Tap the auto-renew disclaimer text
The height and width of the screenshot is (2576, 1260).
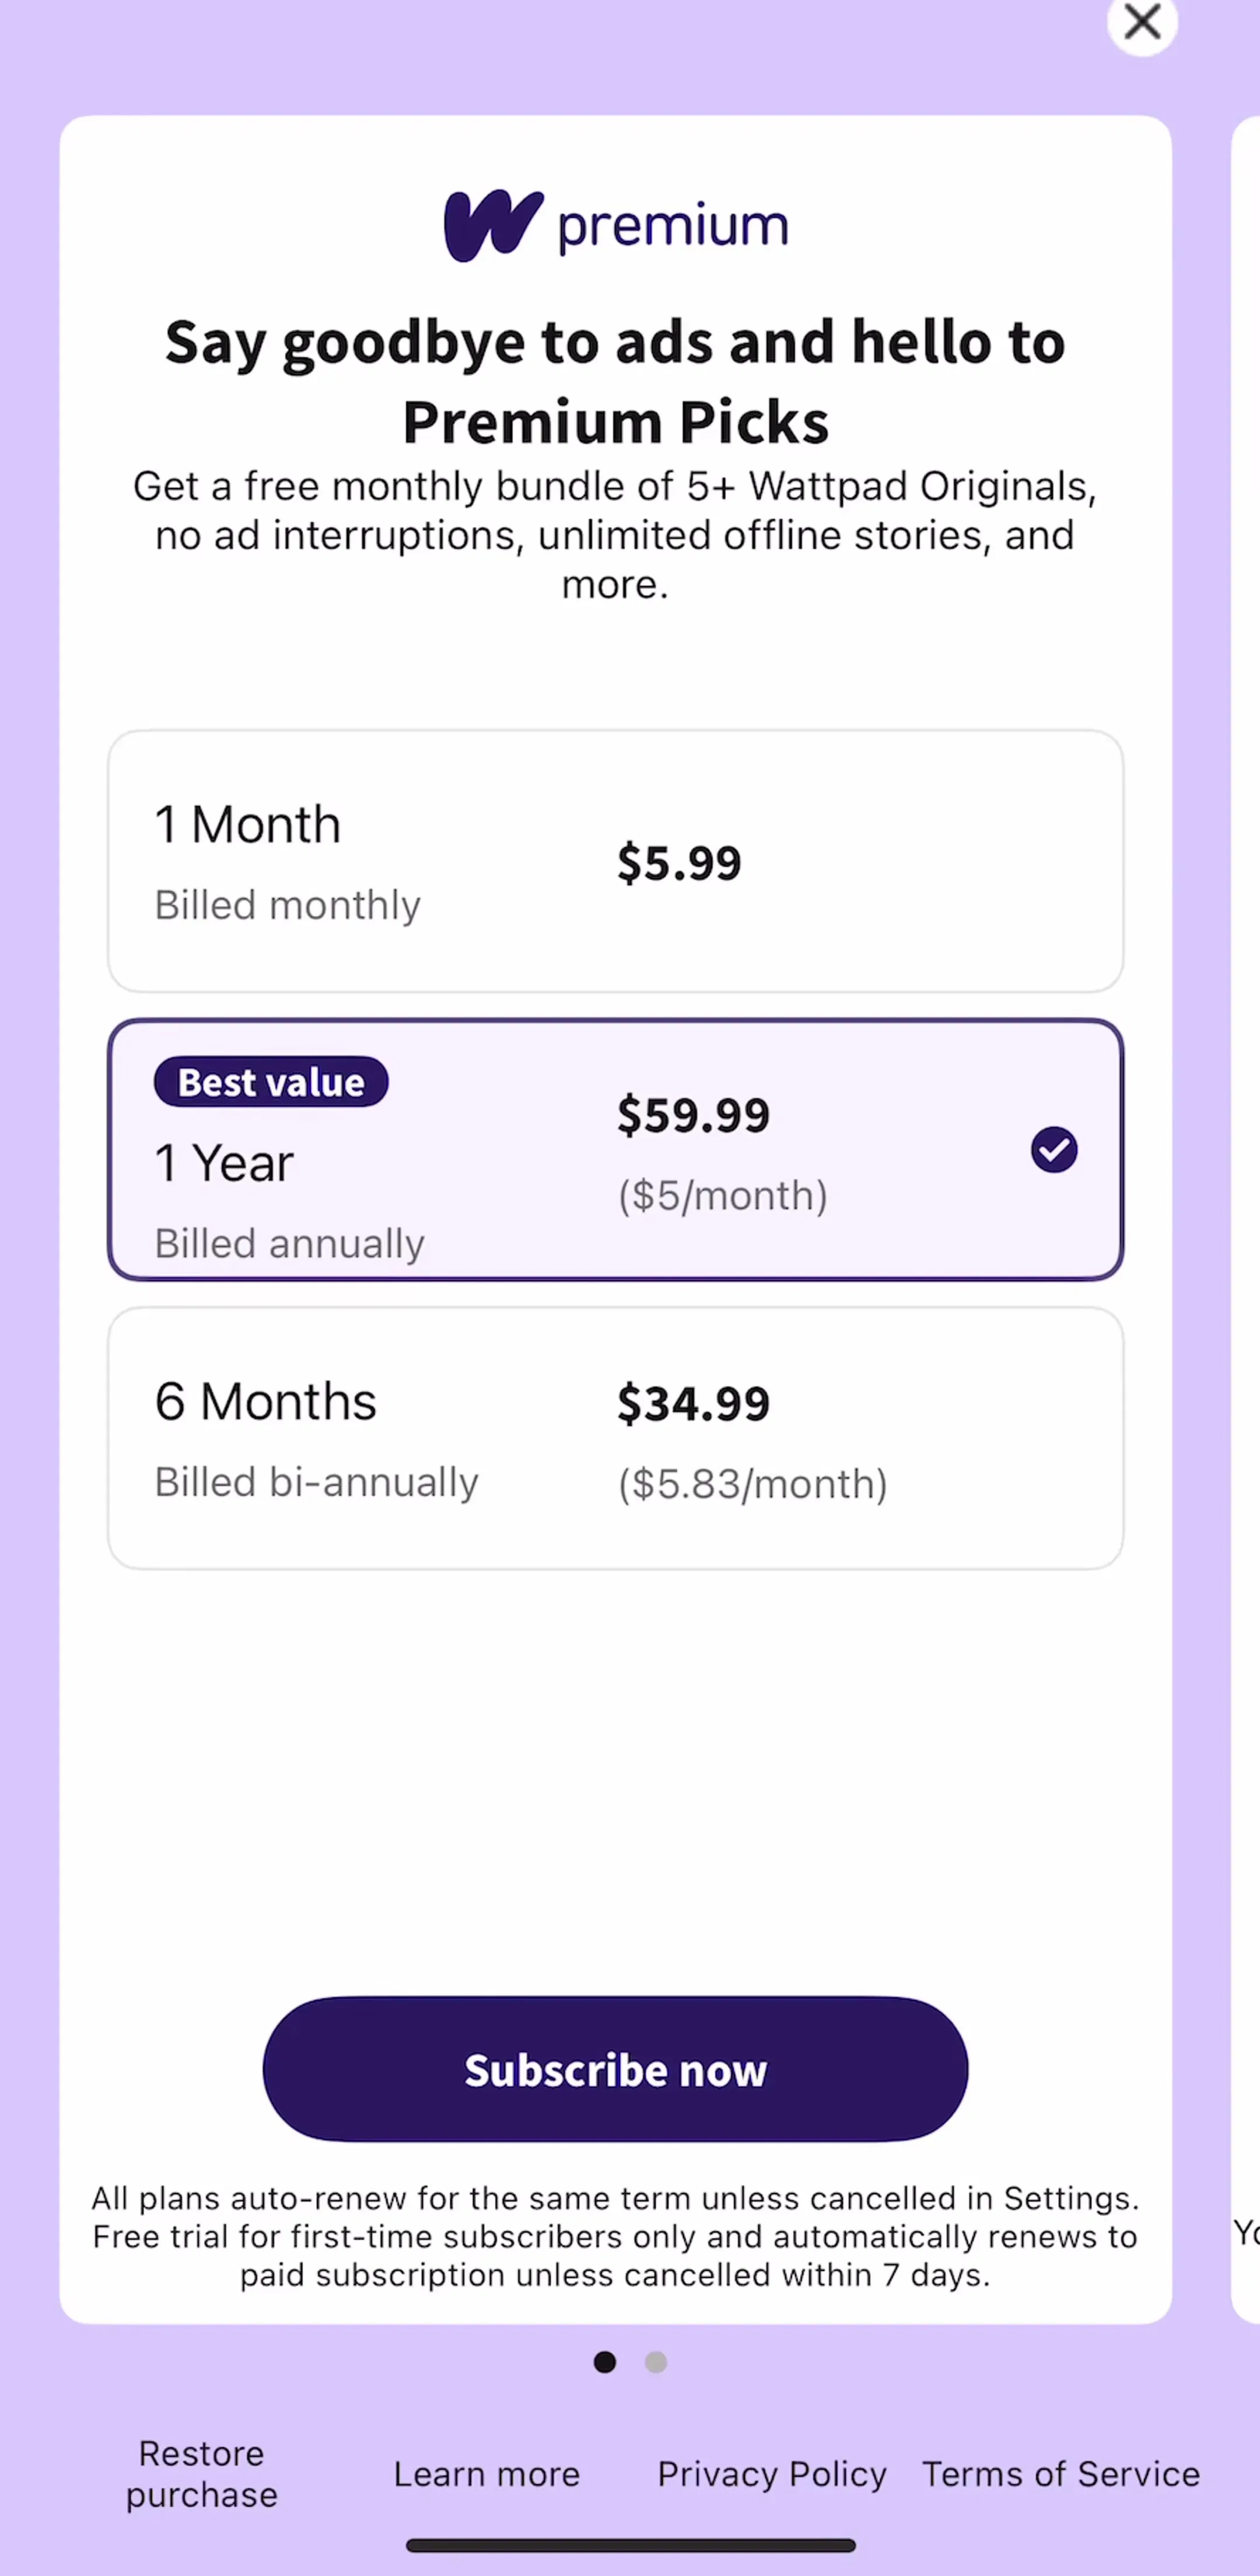(615, 2236)
